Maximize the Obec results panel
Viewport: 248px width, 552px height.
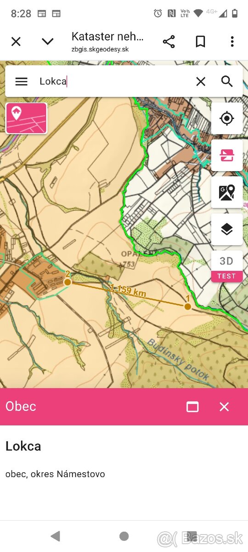pyautogui.click(x=192, y=407)
